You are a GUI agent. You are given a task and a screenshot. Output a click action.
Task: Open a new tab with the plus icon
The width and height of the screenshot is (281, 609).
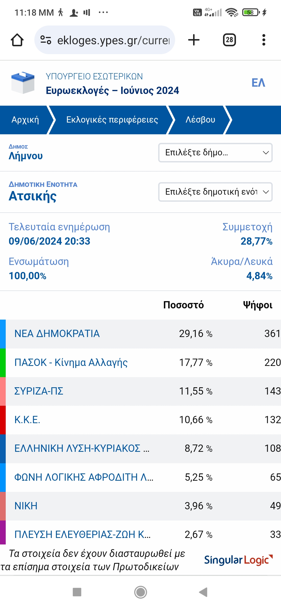(194, 40)
